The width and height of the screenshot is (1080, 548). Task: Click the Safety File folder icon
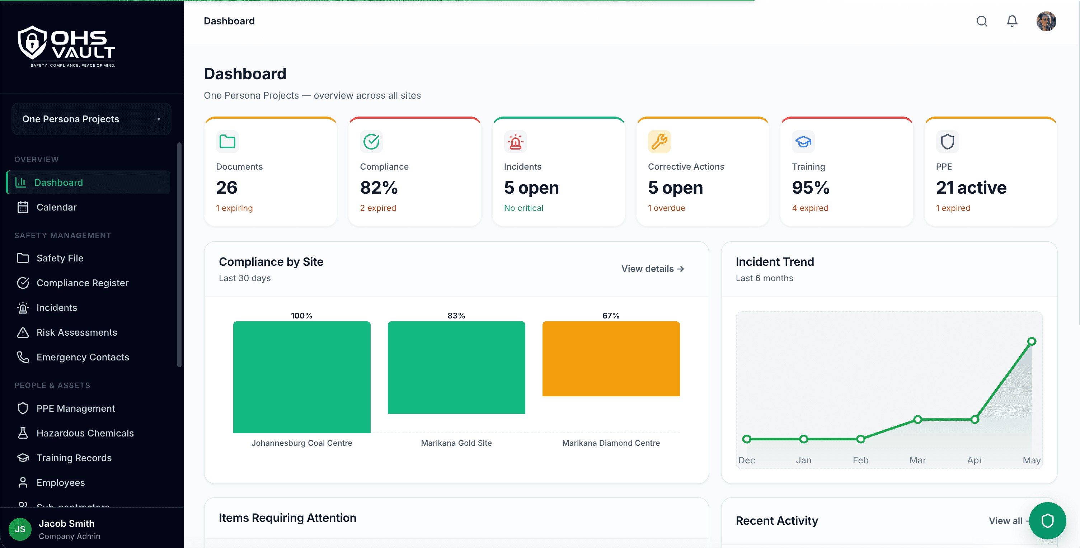pyautogui.click(x=23, y=258)
